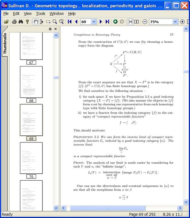
Task: Open thumbnails panel options gear
Action: point(50,29)
